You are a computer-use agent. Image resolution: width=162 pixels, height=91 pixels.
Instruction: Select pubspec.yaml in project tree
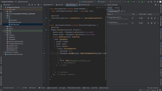[13, 48]
